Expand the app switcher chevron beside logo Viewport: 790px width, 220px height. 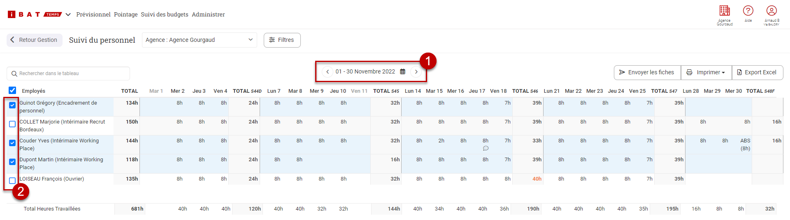[x=68, y=14]
